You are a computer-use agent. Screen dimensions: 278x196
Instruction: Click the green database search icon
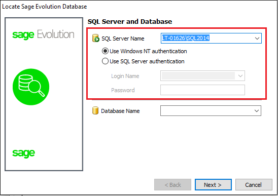(x=31, y=87)
